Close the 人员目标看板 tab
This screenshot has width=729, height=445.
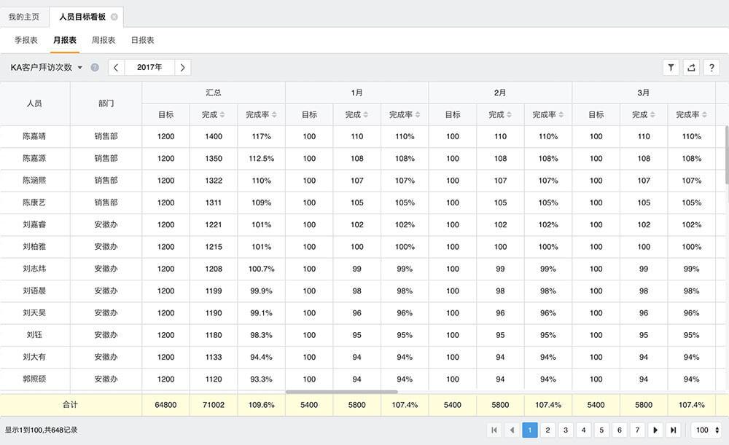[114, 17]
